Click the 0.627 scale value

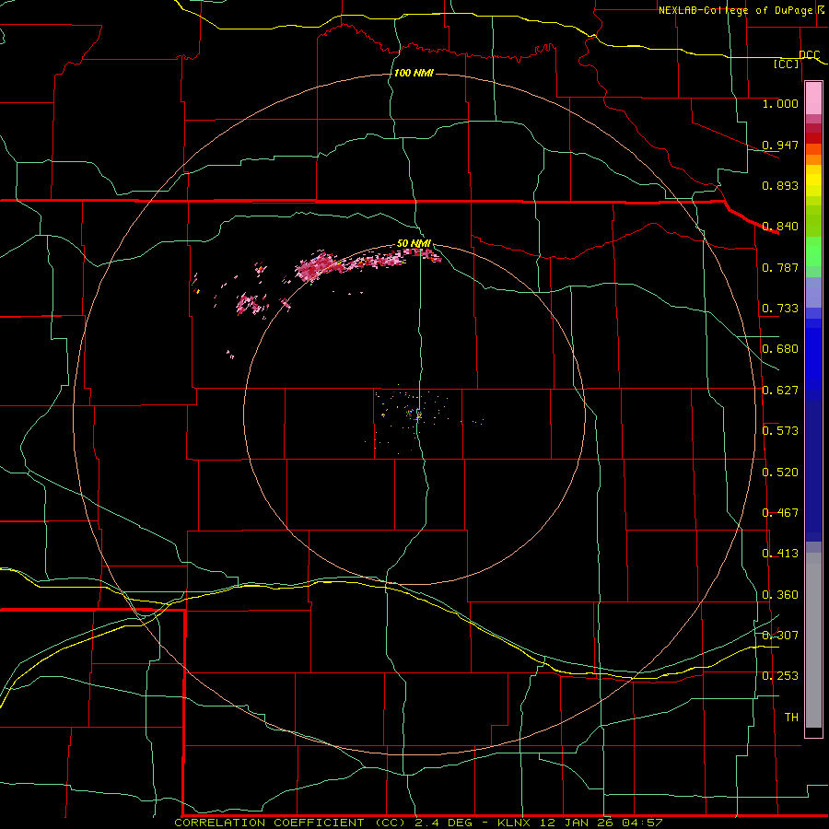tap(780, 391)
